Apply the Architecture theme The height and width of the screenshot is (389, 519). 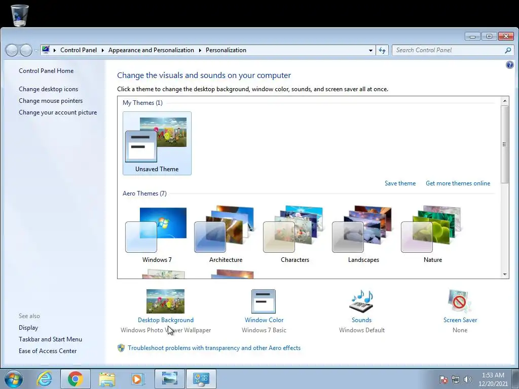point(226,235)
